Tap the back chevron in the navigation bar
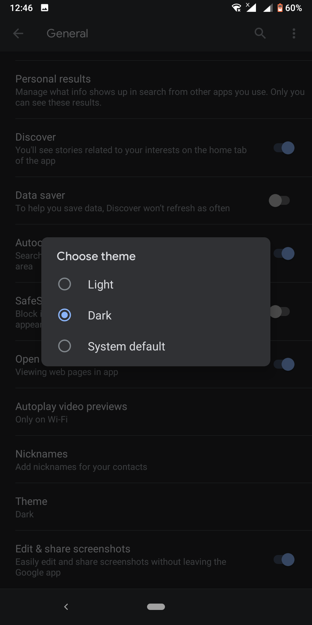 pos(66,607)
